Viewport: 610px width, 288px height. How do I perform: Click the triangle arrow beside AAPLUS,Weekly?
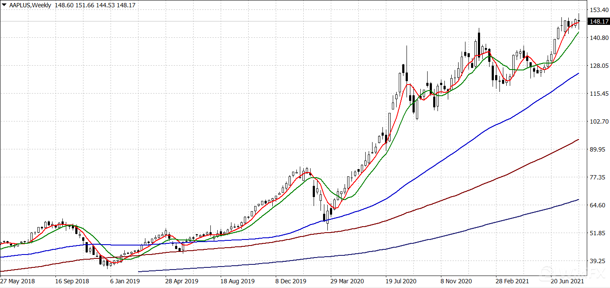click(4, 5)
